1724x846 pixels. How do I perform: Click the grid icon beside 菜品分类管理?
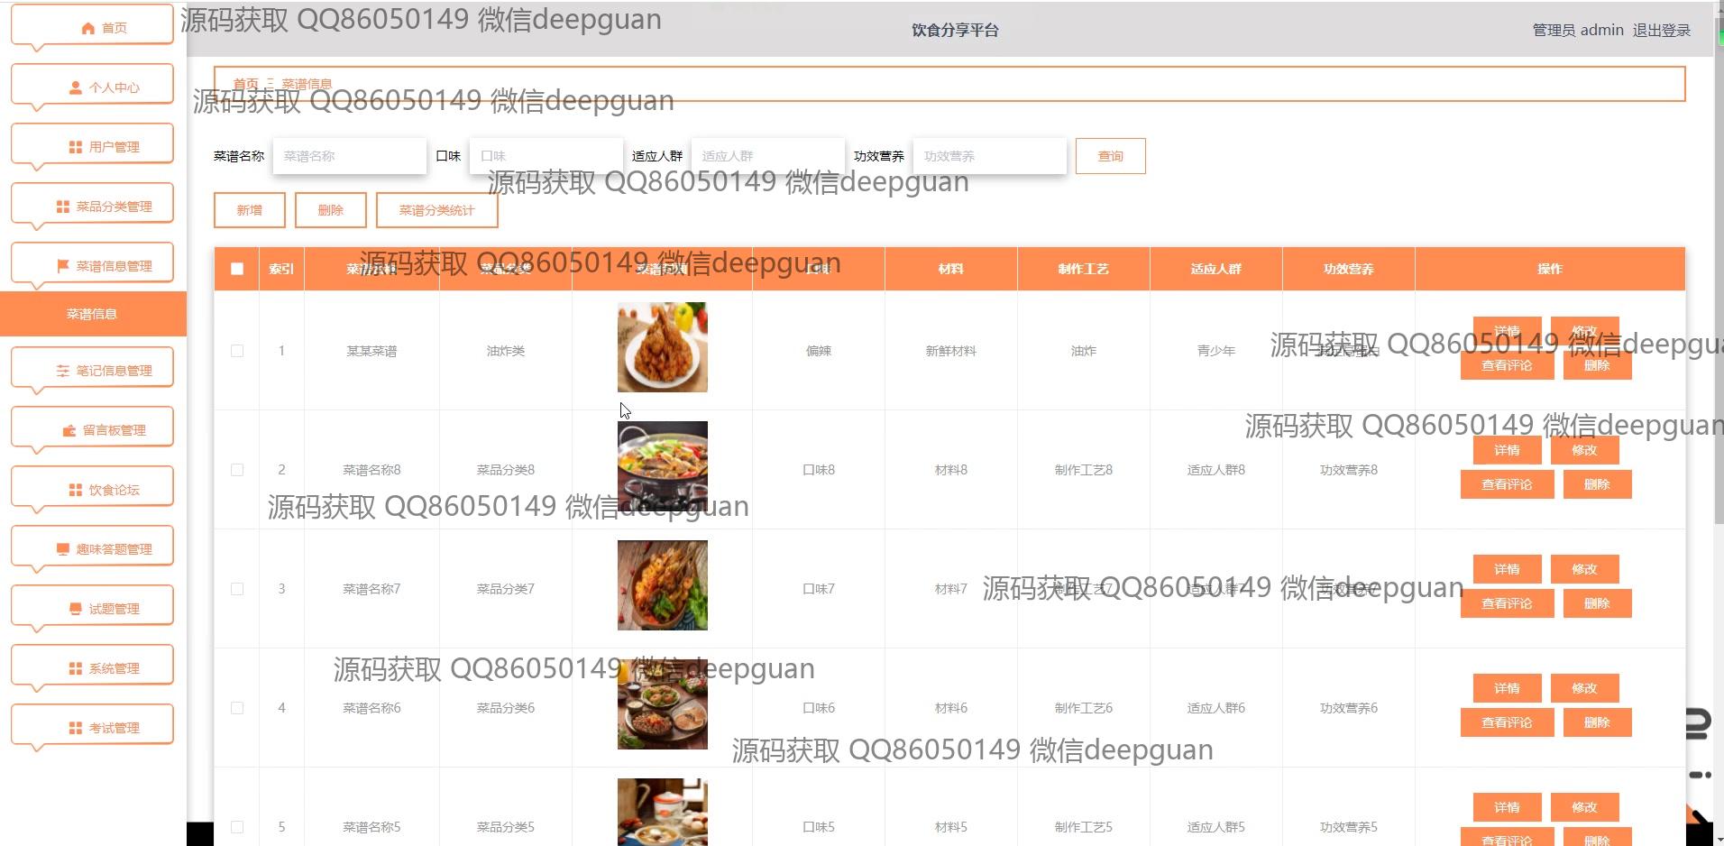(63, 207)
